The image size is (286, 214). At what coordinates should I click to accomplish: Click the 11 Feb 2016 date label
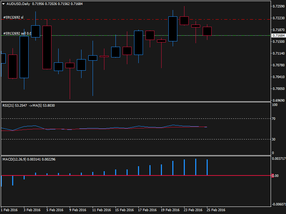[102, 210]
